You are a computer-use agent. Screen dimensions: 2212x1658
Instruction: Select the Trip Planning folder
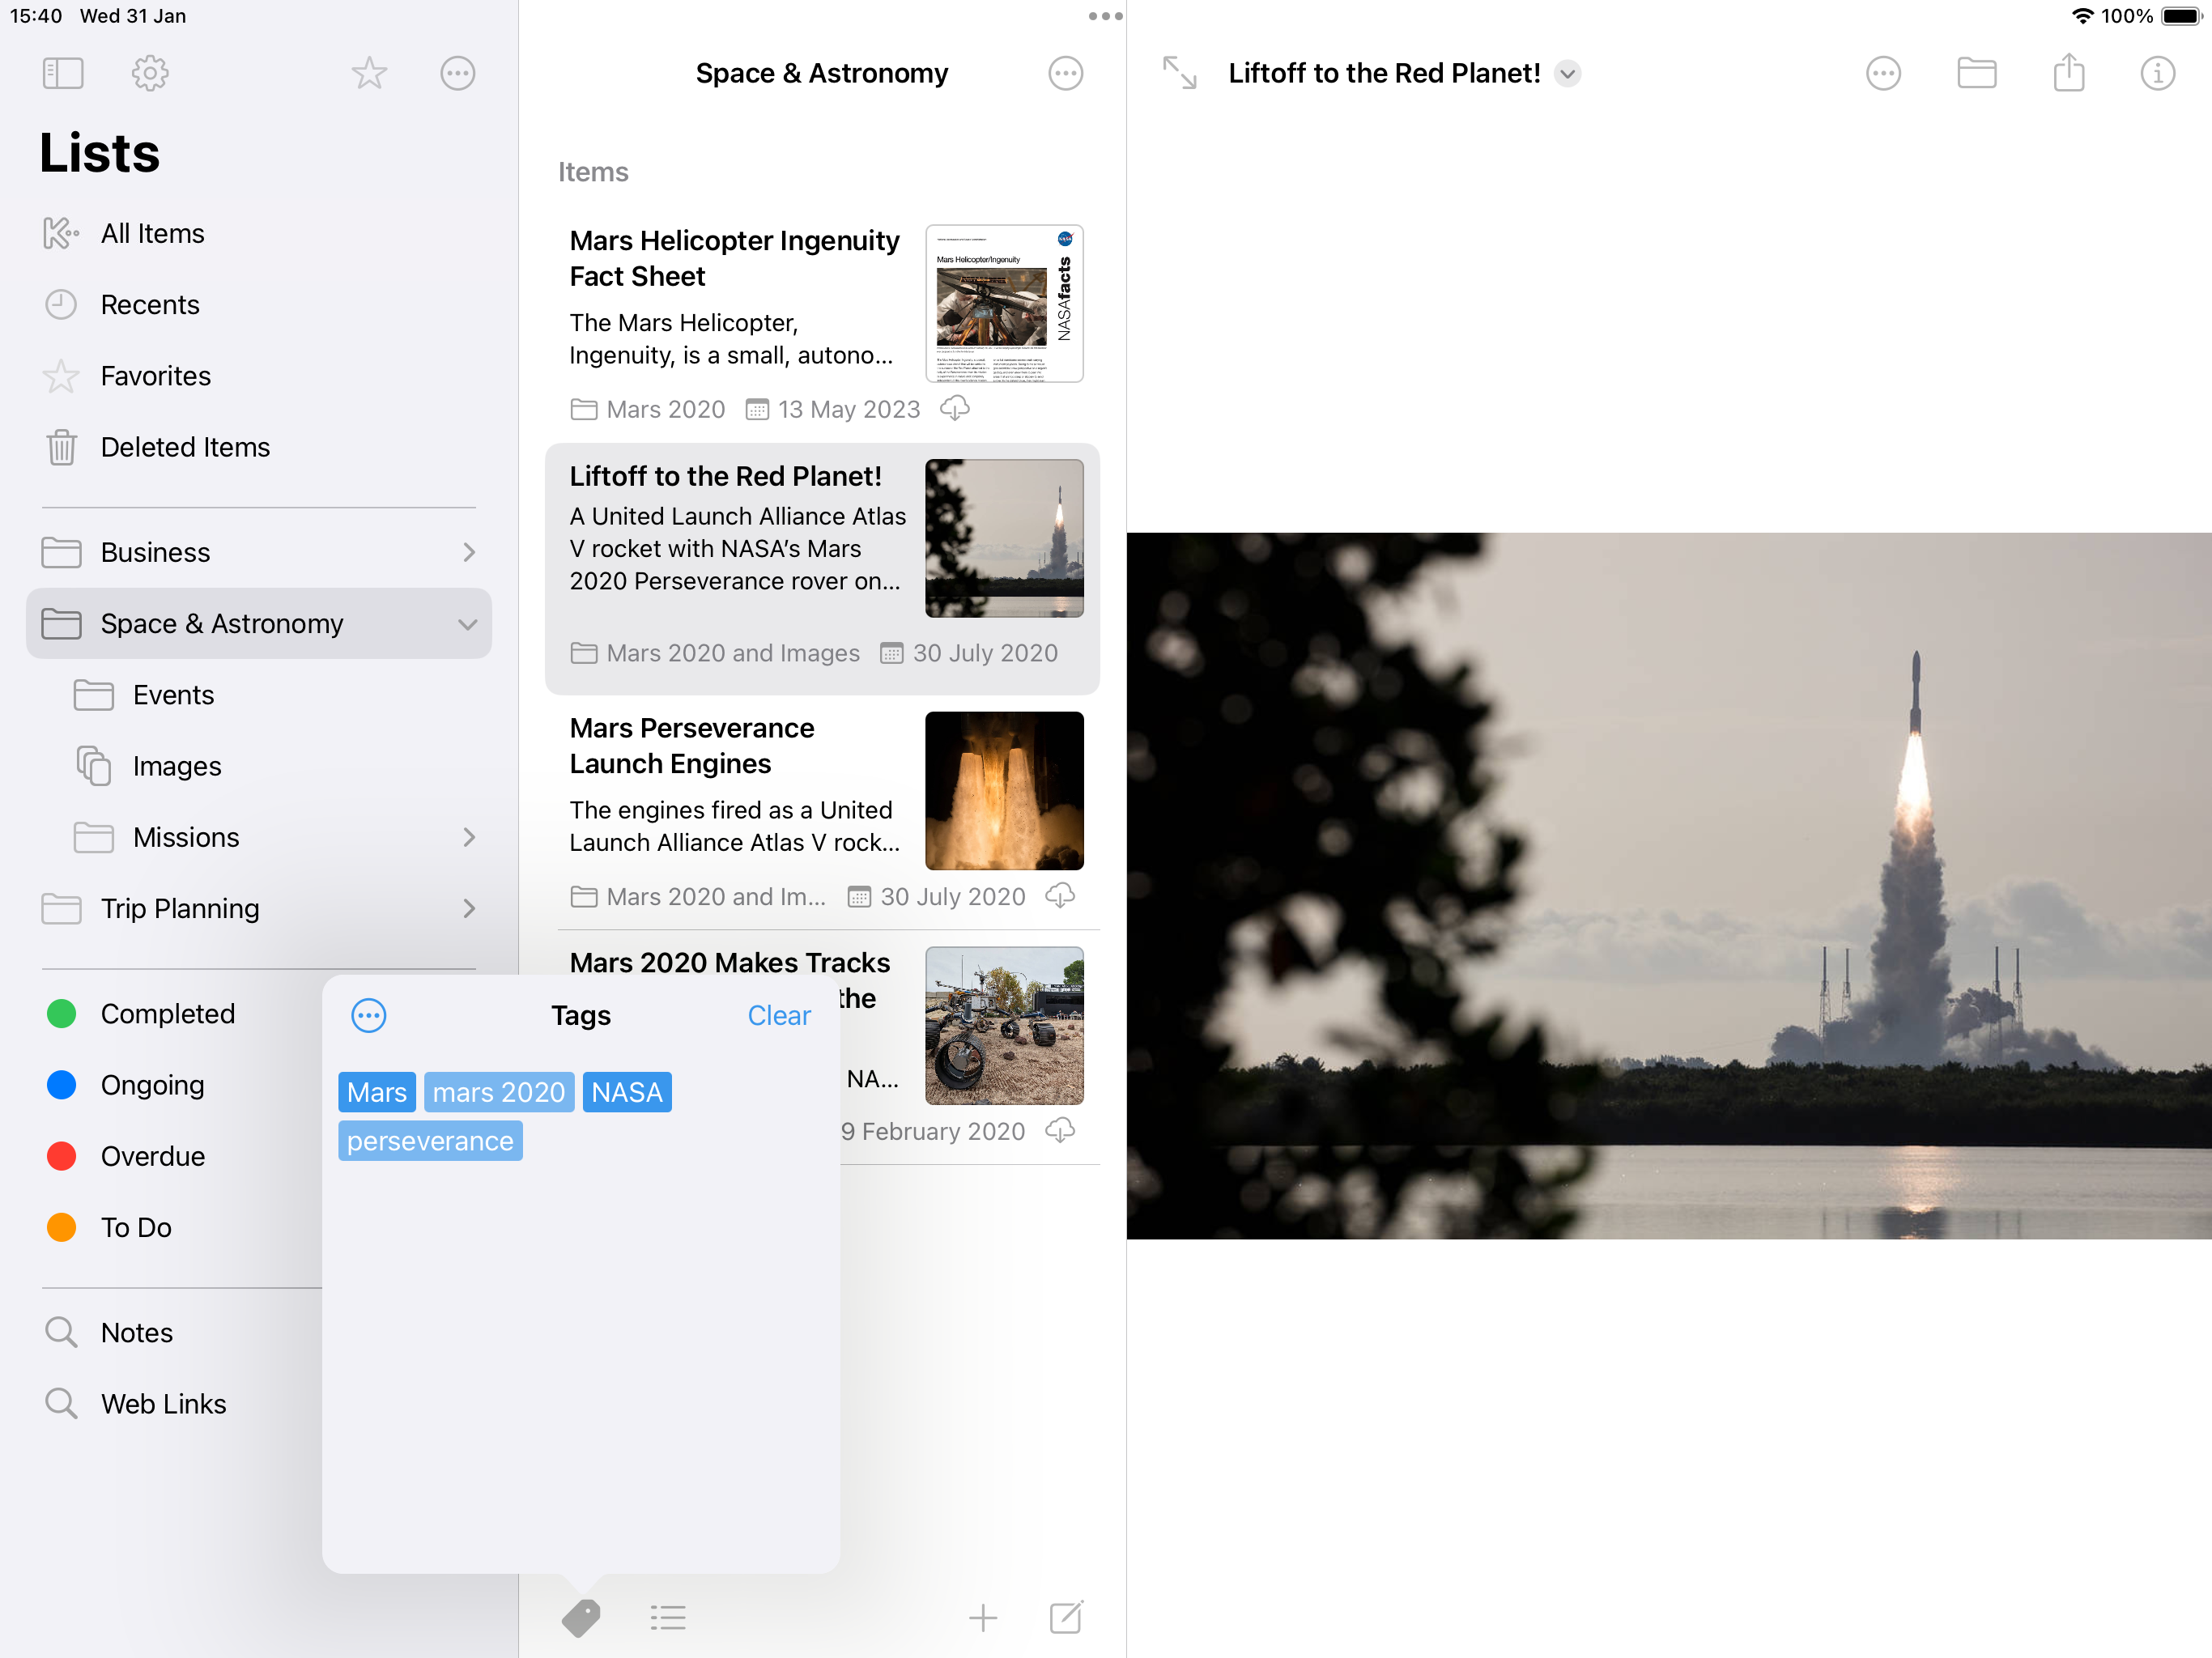(x=258, y=908)
